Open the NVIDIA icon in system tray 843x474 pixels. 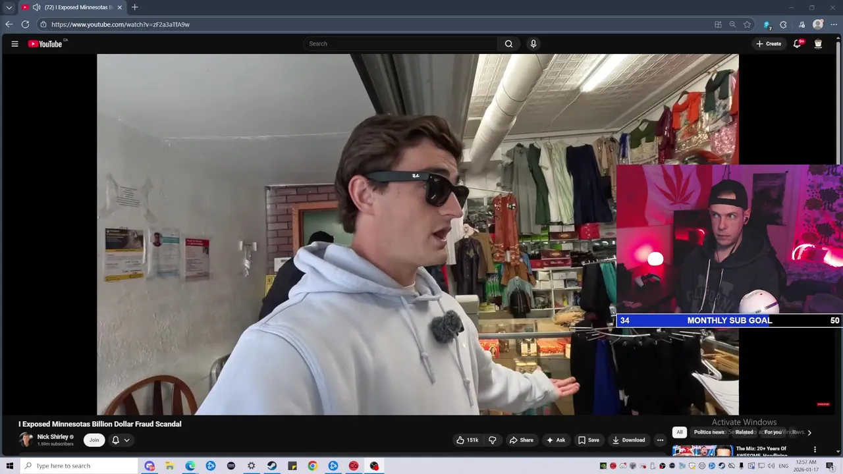[x=603, y=466]
